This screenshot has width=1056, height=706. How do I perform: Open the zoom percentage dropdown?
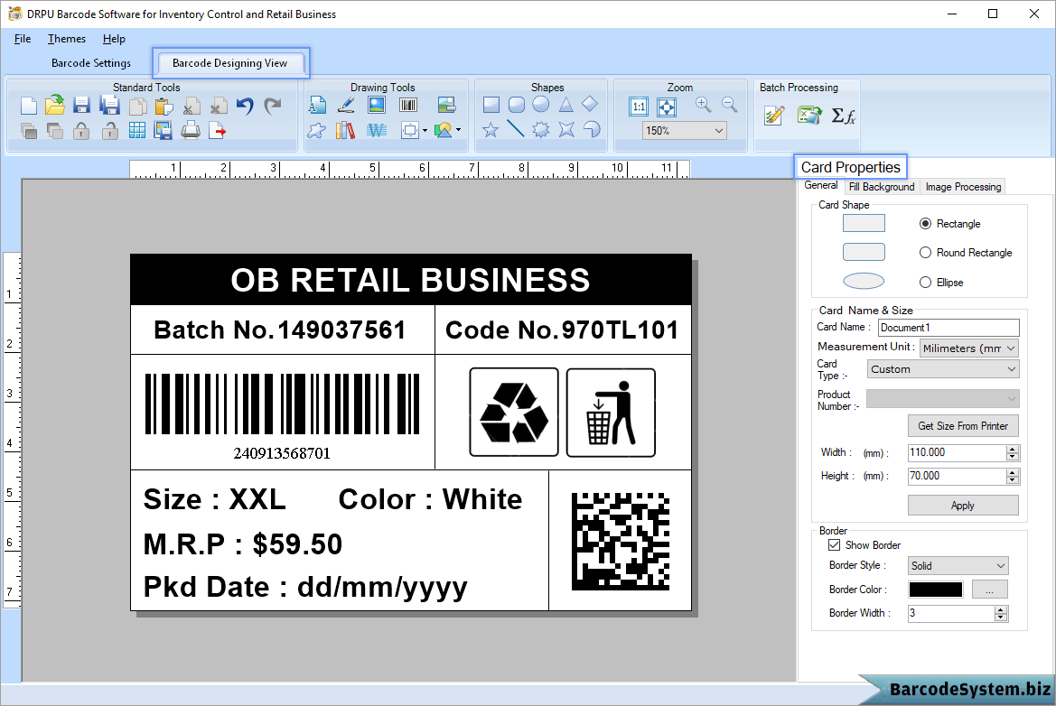point(719,131)
